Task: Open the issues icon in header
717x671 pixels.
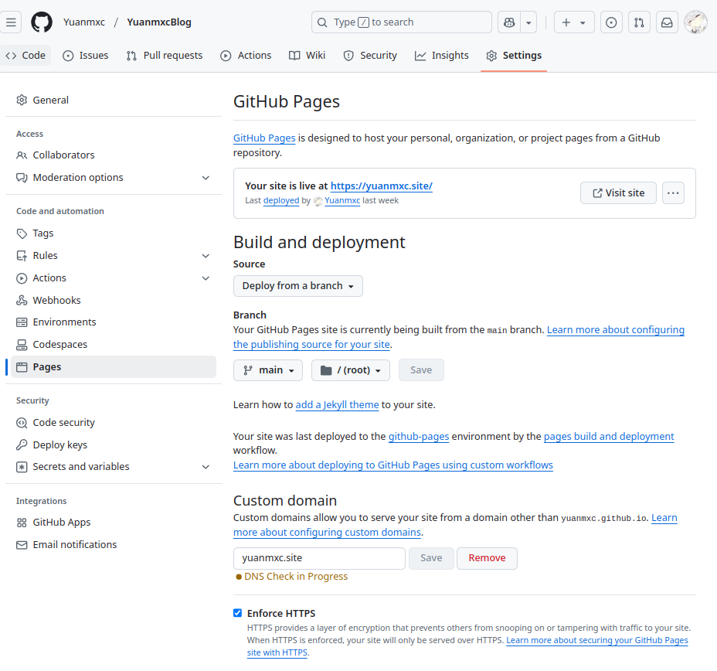Action: 611,22
